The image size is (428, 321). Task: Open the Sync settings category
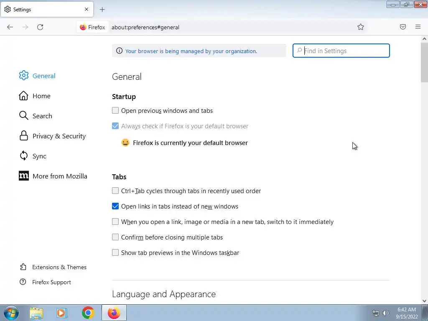[x=39, y=156]
